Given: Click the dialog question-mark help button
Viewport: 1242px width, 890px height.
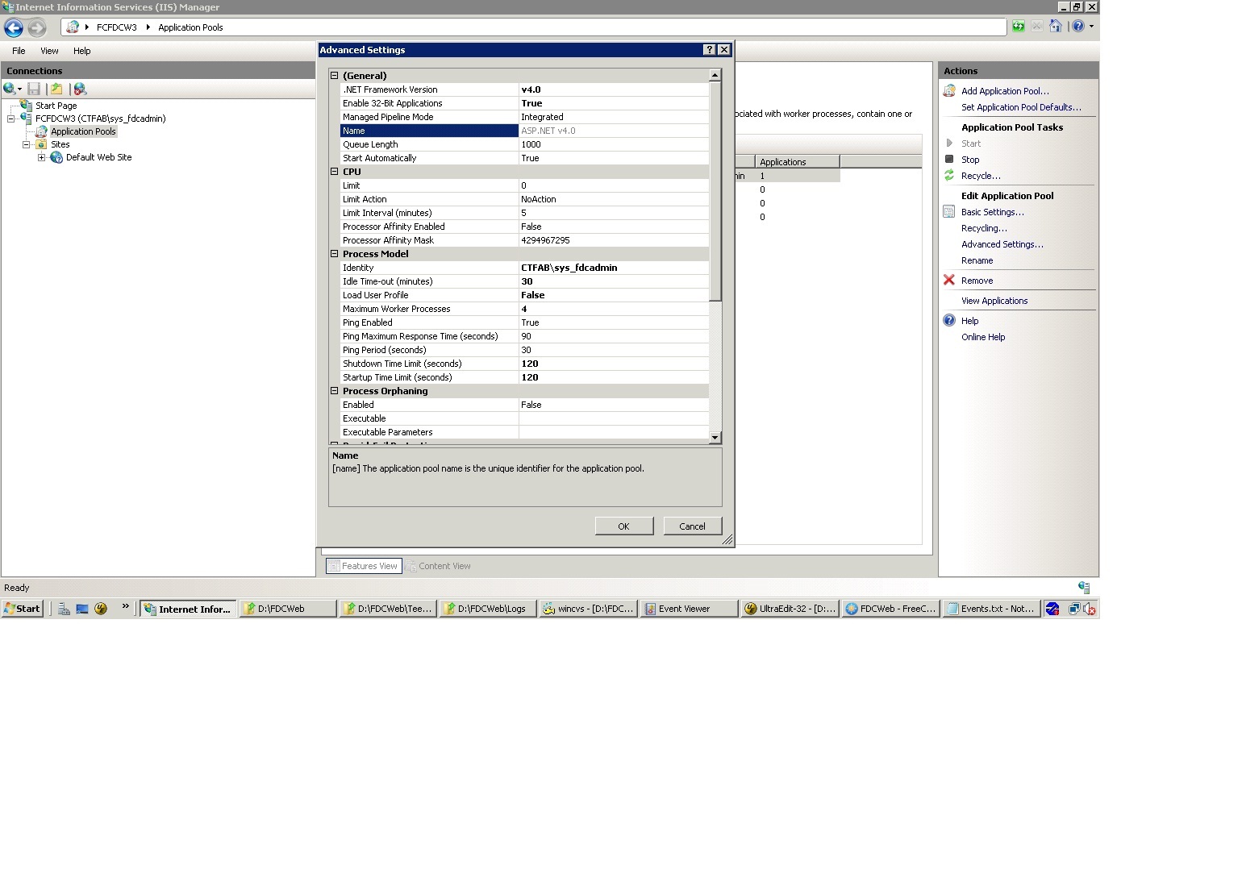Looking at the screenshot, I should (x=710, y=50).
